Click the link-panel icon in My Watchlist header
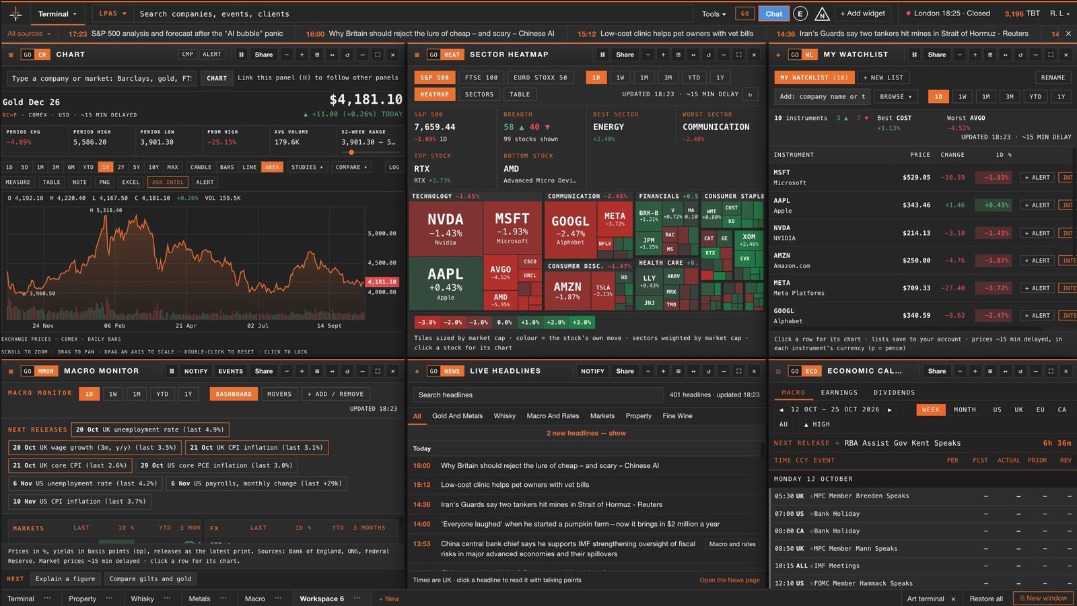 (914, 55)
